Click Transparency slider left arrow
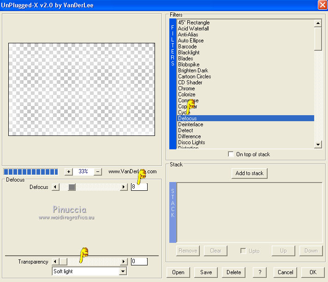The height and width of the screenshot is (282, 328). (x=55, y=261)
